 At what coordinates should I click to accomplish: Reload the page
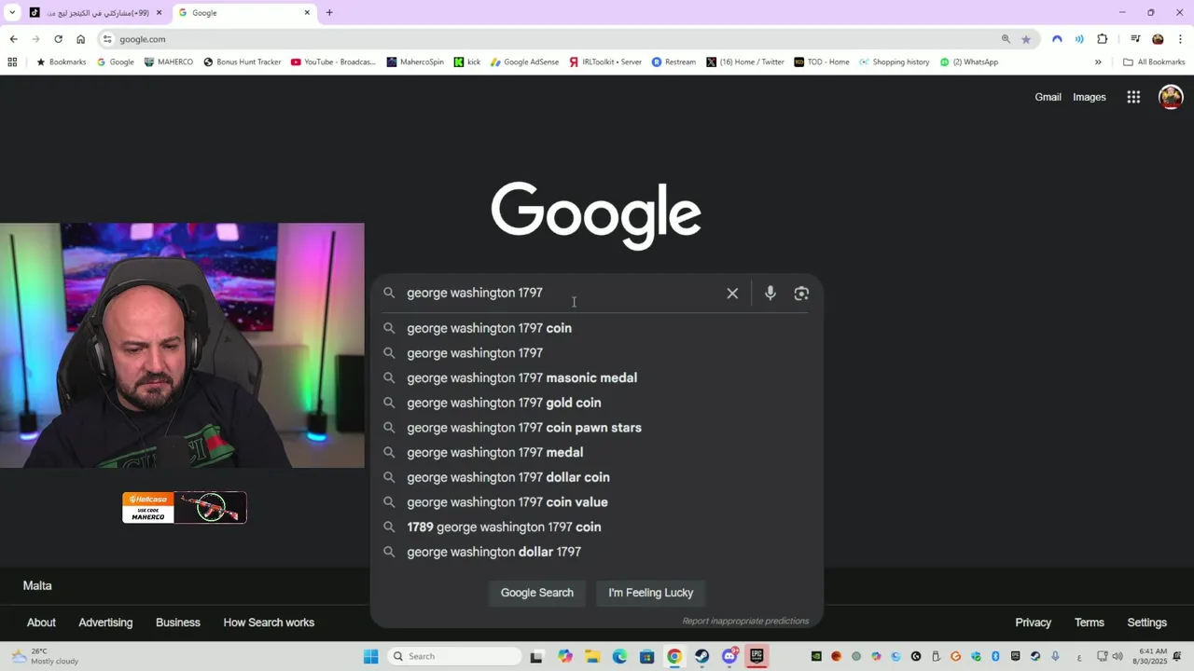[x=58, y=39]
